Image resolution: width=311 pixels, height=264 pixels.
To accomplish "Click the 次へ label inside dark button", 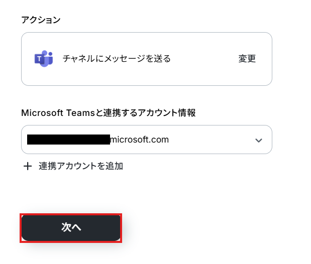I will (x=71, y=227).
